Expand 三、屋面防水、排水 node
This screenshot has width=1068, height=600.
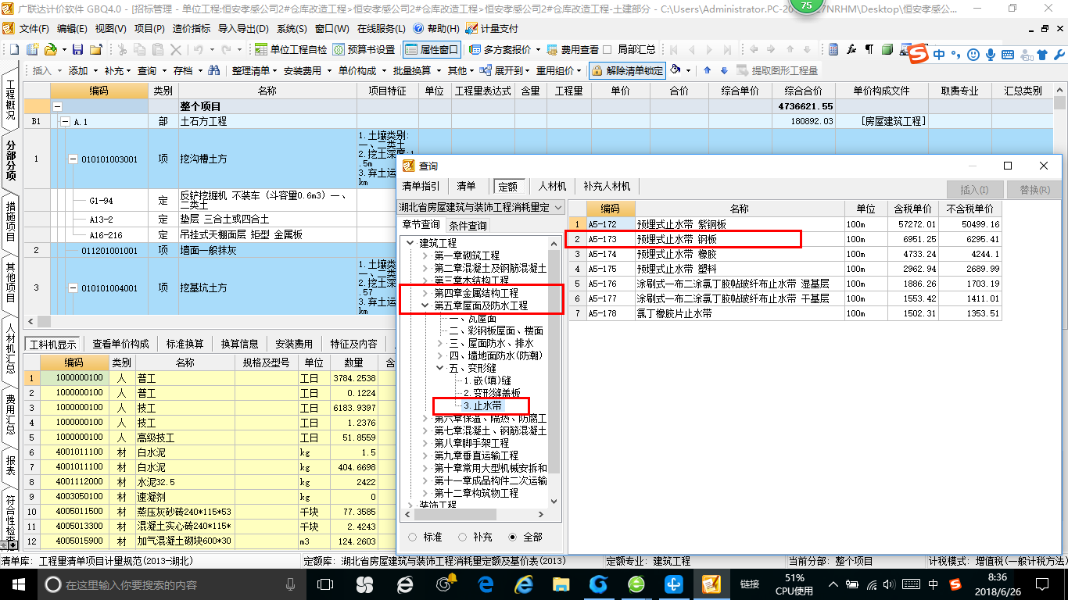point(440,344)
